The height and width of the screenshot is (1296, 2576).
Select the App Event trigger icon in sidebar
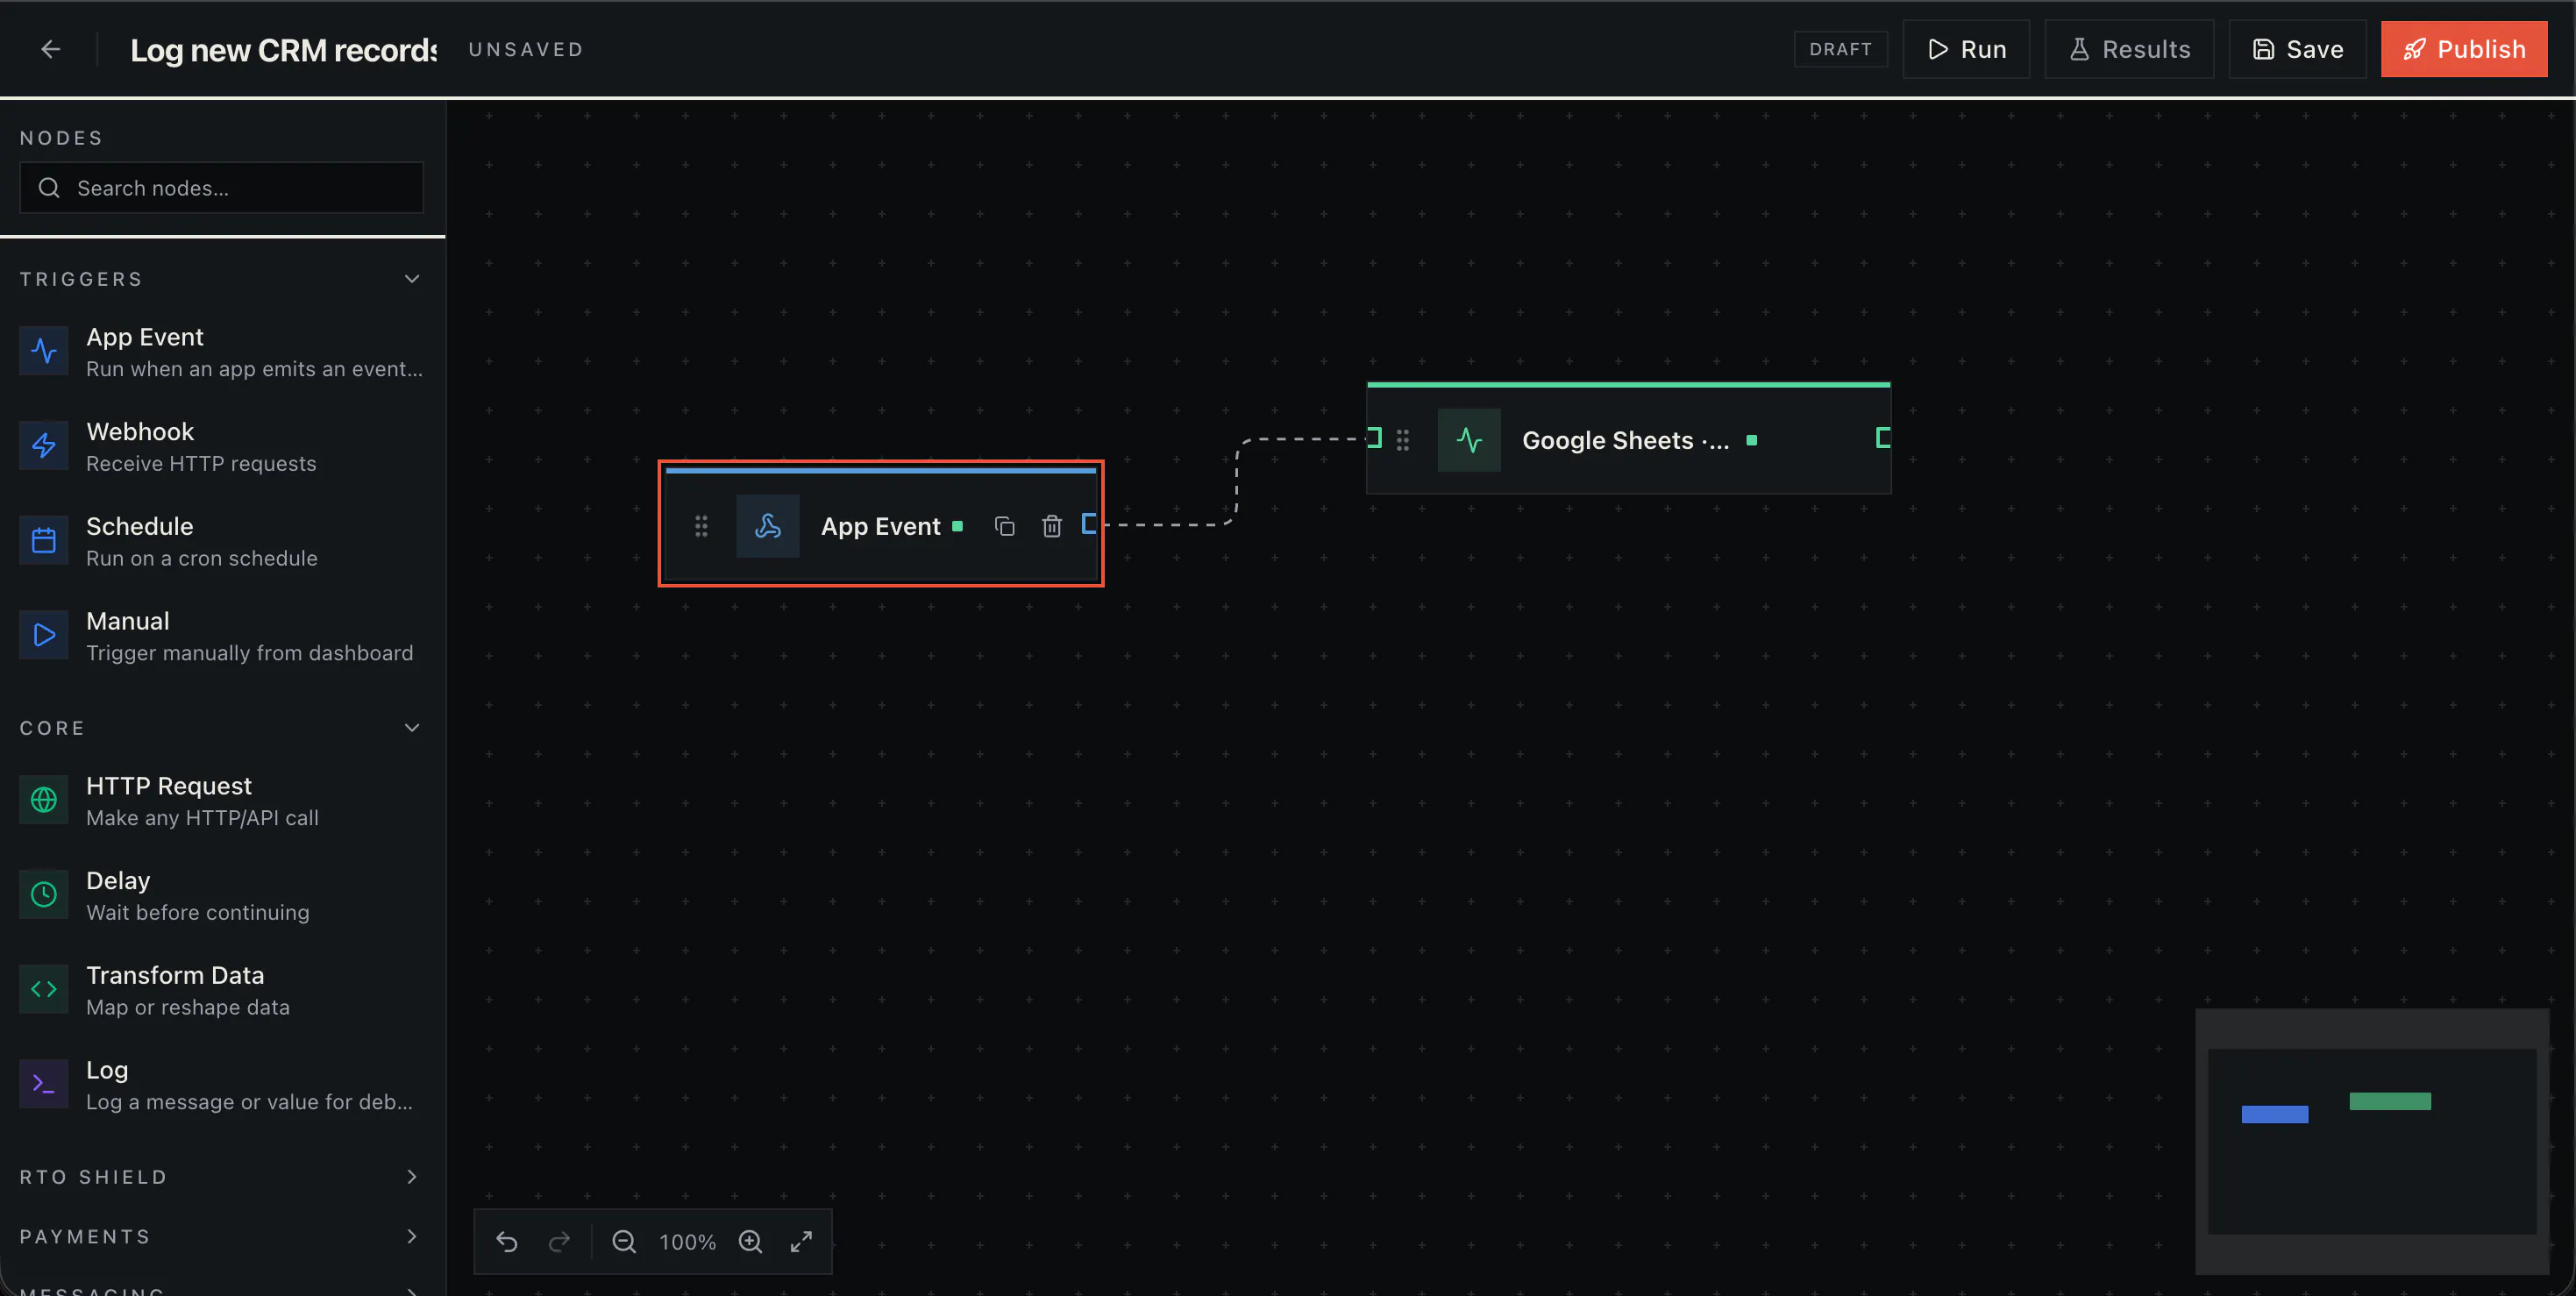coord(44,352)
